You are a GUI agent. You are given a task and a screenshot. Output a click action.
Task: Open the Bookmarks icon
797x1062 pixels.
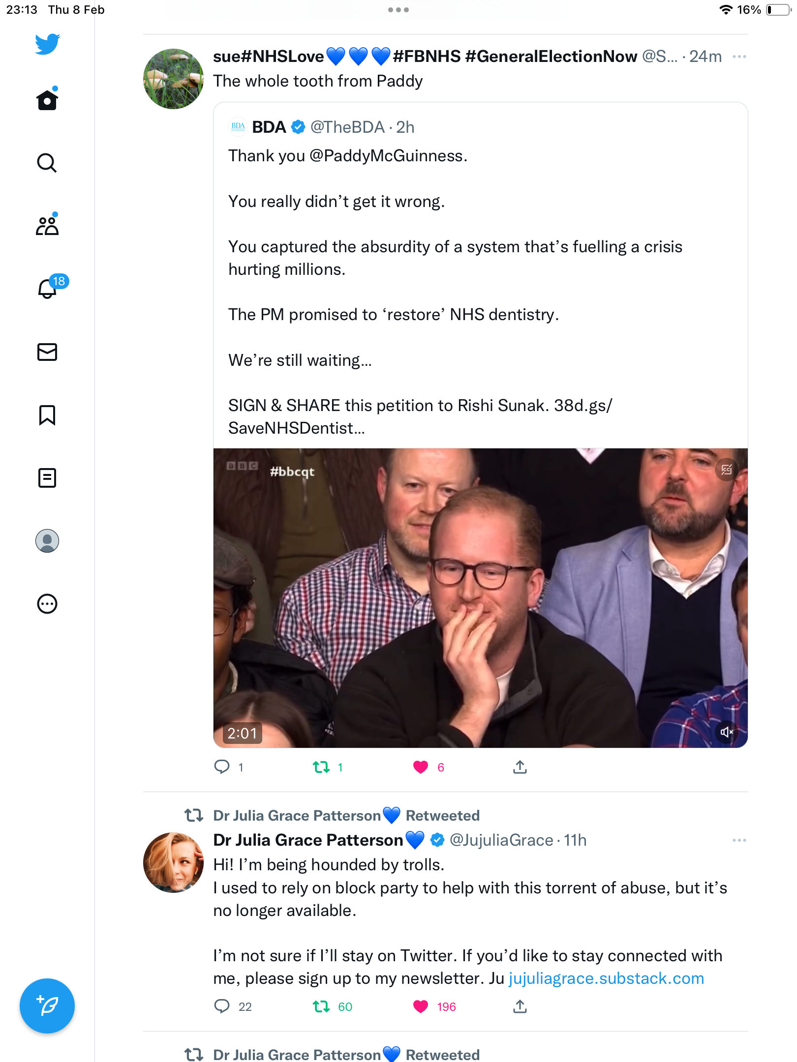coord(47,415)
